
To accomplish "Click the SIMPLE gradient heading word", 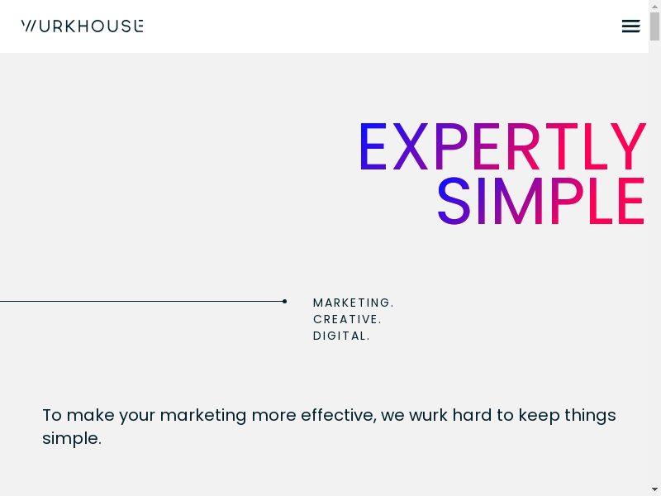I will (x=540, y=203).
